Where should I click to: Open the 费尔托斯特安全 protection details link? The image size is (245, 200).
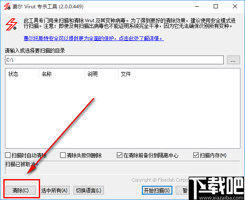pos(94,38)
